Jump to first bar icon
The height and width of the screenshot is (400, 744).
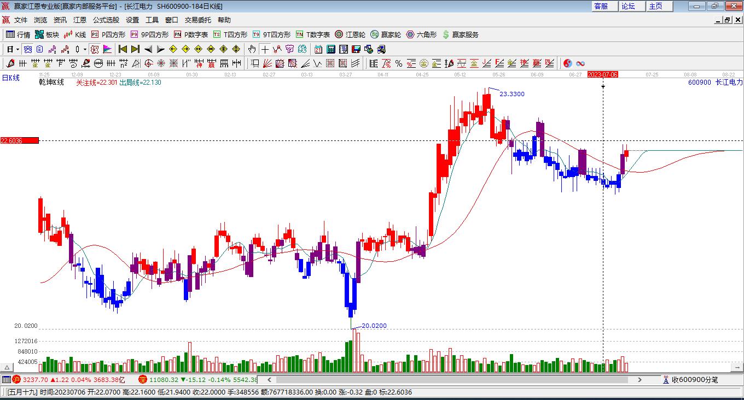coord(123,49)
